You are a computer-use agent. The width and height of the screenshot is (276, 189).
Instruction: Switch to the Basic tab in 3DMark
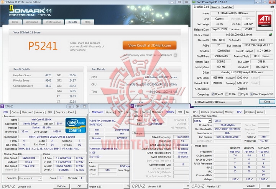pos(15,22)
